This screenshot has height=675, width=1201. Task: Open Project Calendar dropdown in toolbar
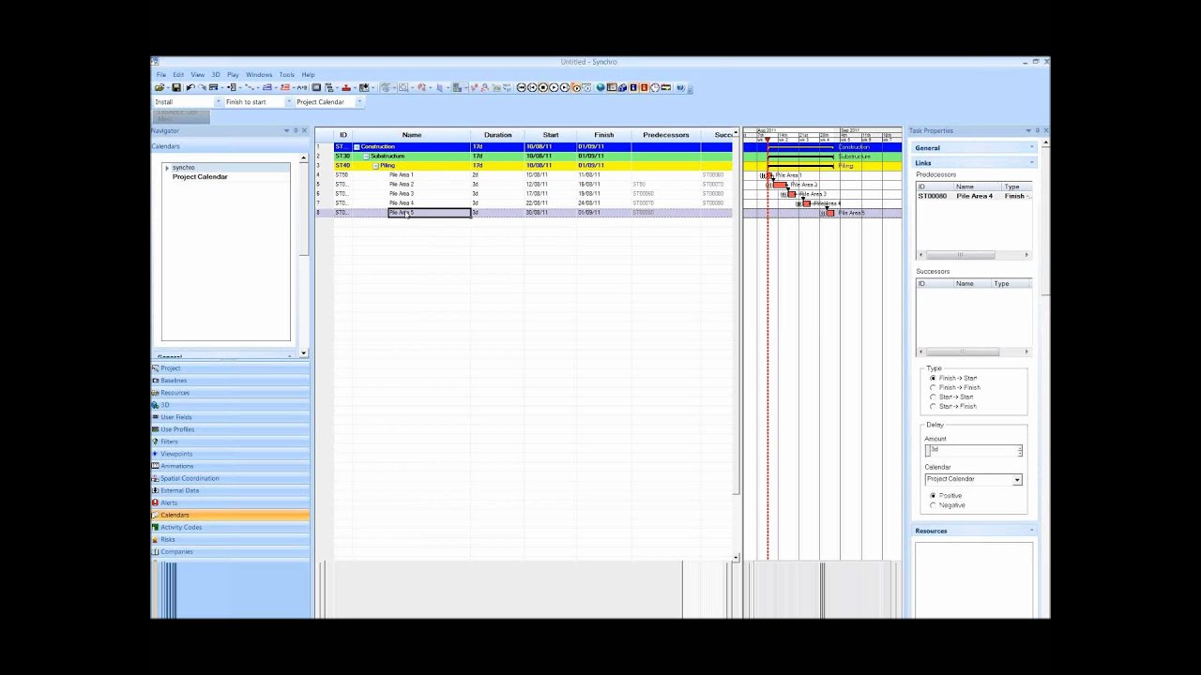(x=358, y=101)
